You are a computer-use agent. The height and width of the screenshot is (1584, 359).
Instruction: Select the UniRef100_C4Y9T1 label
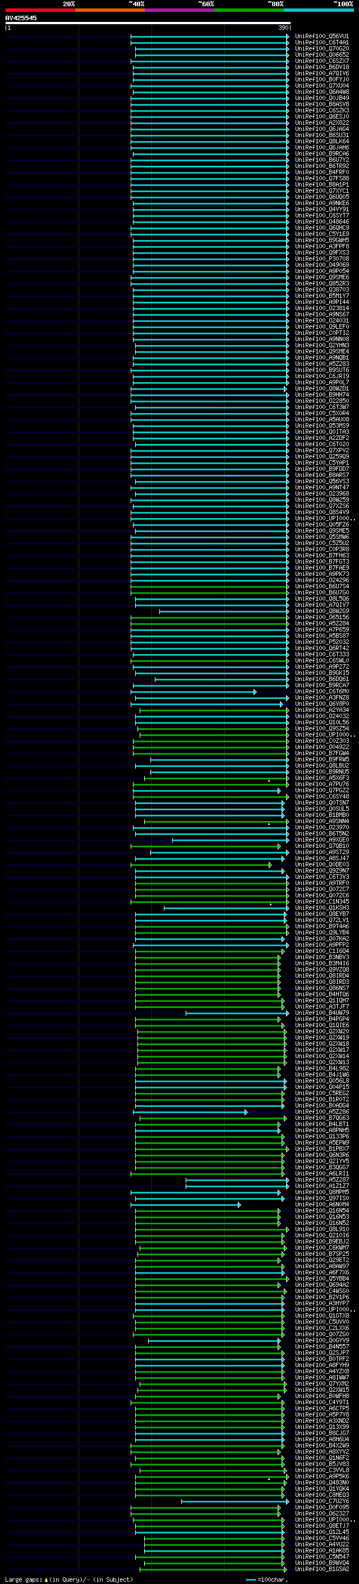pos(322,1402)
